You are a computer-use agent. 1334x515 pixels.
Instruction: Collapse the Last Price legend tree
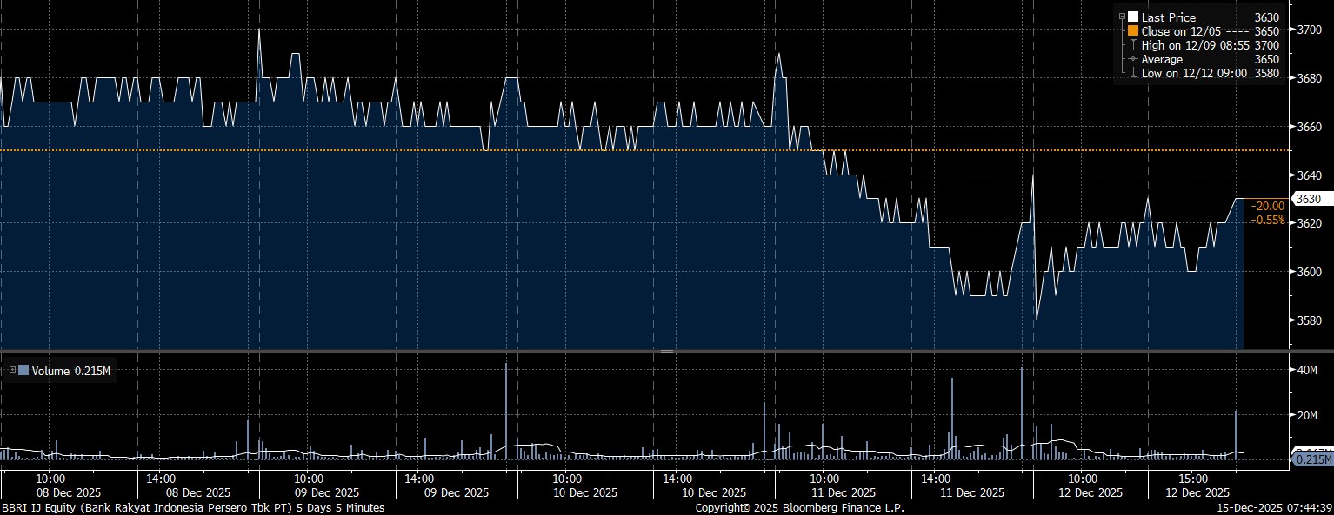tap(1123, 17)
